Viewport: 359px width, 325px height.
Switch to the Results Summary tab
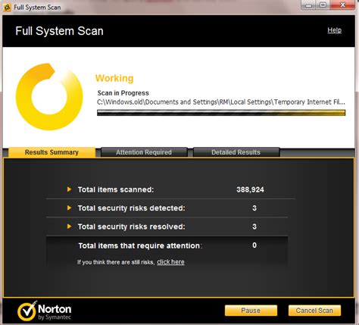tap(52, 152)
